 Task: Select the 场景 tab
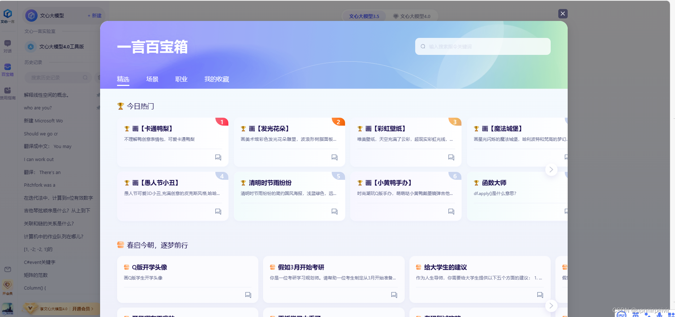pos(152,79)
